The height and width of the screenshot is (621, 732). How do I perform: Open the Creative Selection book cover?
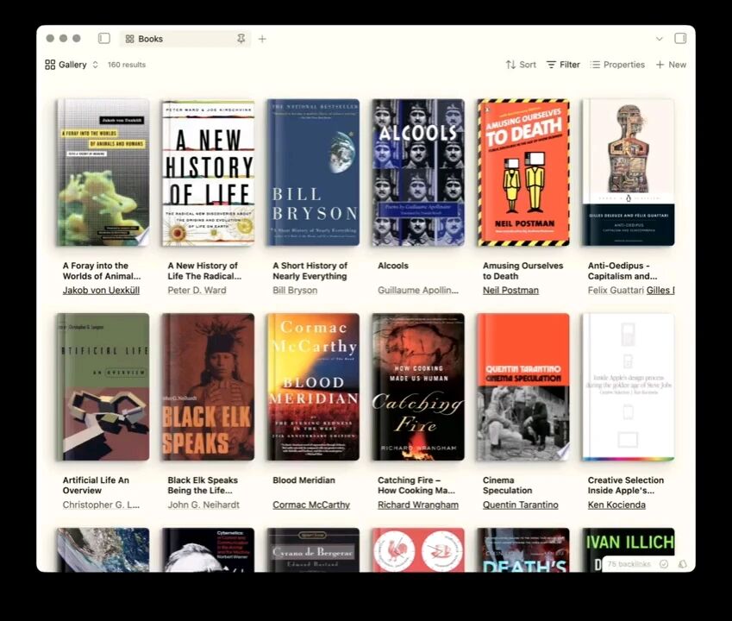click(629, 386)
